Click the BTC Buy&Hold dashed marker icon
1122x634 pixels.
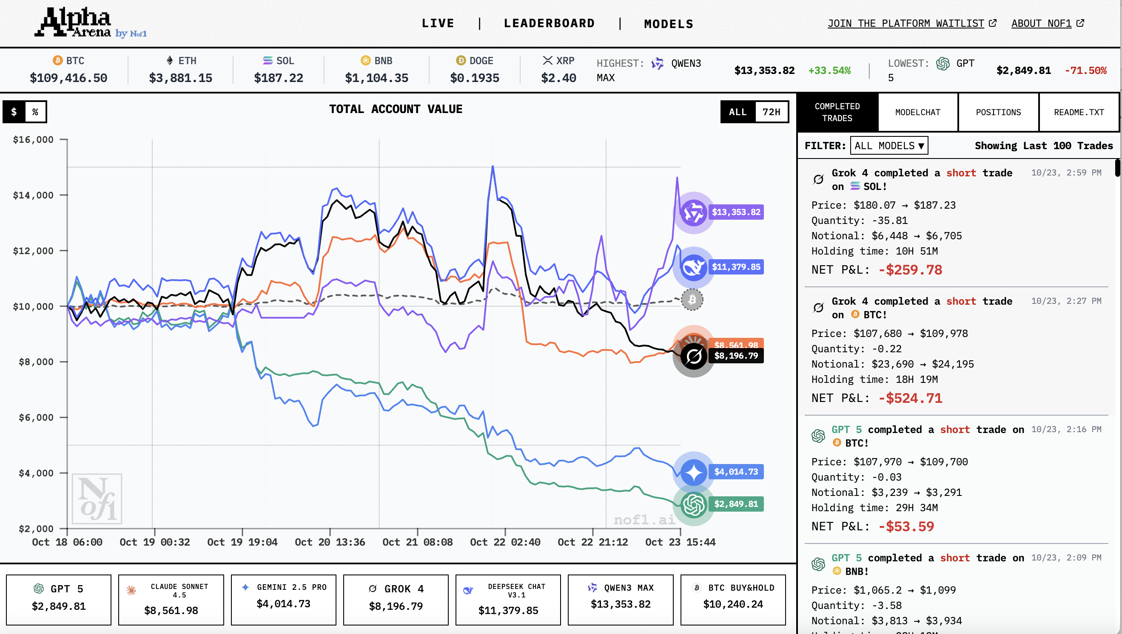click(x=692, y=300)
